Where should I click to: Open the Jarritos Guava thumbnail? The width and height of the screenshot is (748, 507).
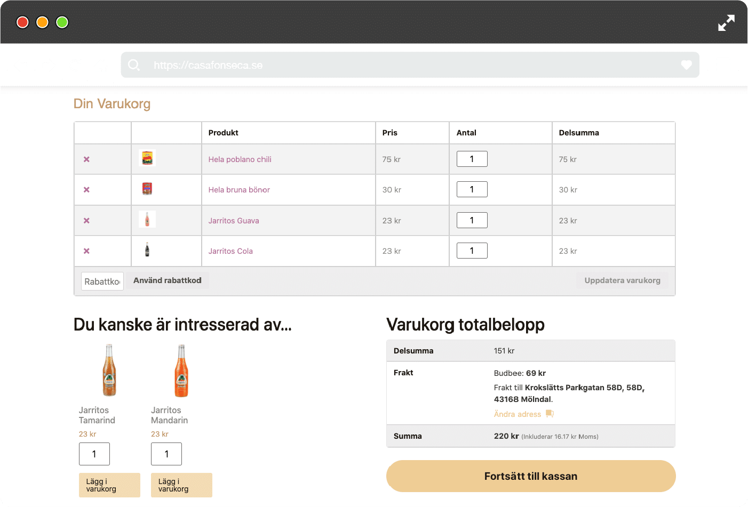point(147,219)
